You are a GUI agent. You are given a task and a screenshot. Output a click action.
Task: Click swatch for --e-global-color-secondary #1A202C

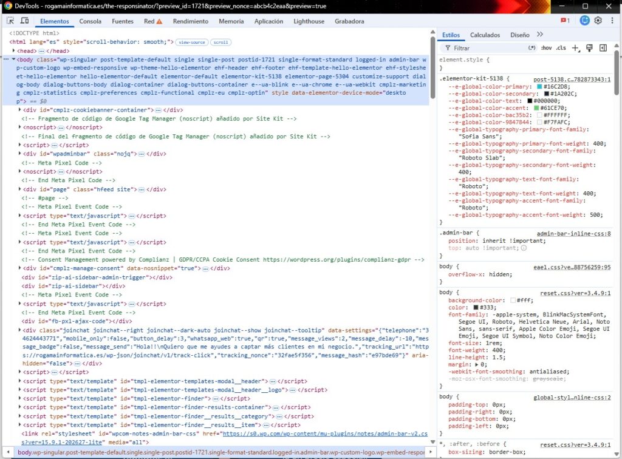(x=546, y=93)
